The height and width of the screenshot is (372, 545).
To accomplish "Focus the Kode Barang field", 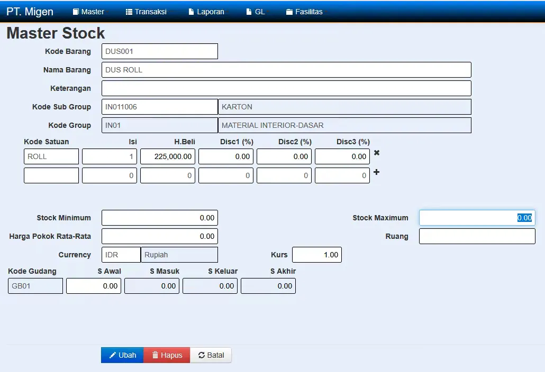I will click(x=160, y=51).
